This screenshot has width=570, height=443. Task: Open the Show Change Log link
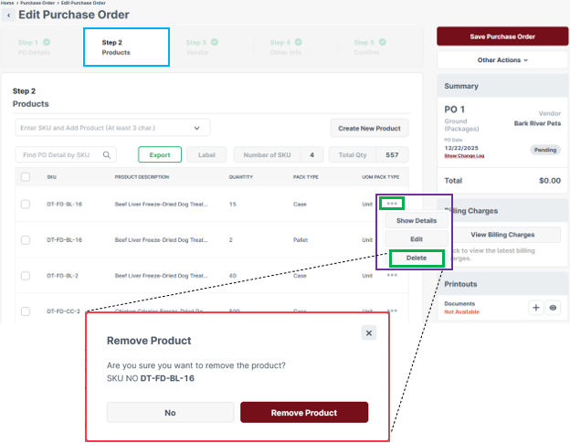click(466, 156)
